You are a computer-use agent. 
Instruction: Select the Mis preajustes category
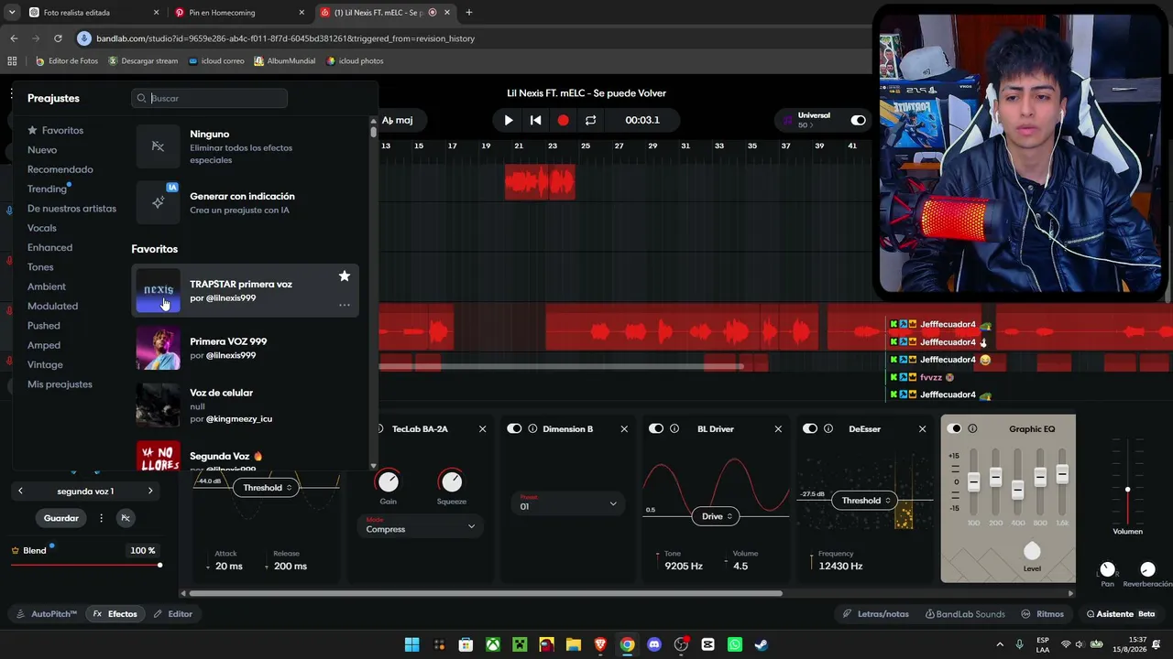60,384
